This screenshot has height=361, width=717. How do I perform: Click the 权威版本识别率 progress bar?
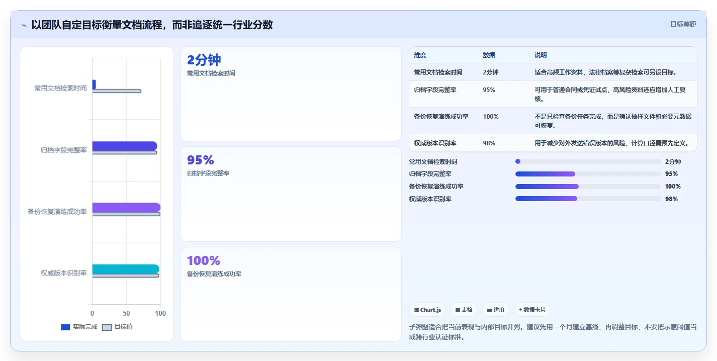(588, 199)
